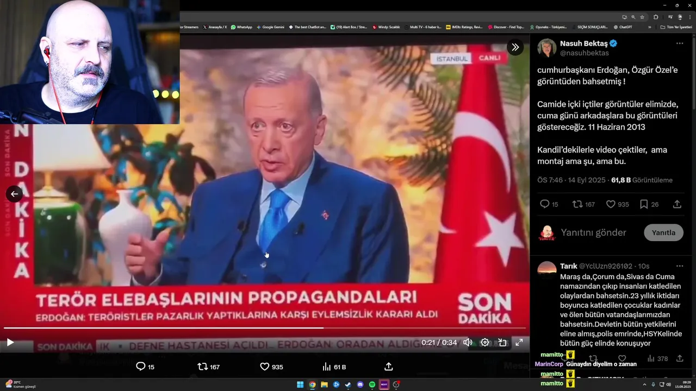Open Spotify from taskbar
Screen dimensions: 696x391
click(x=372, y=384)
